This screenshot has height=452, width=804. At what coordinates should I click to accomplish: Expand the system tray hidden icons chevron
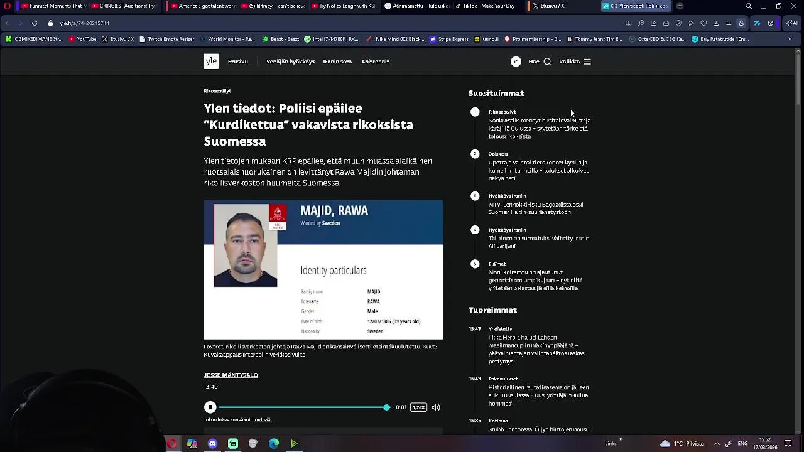717,444
